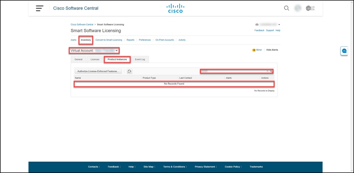Click the search magnifier in table filter

coord(271,71)
